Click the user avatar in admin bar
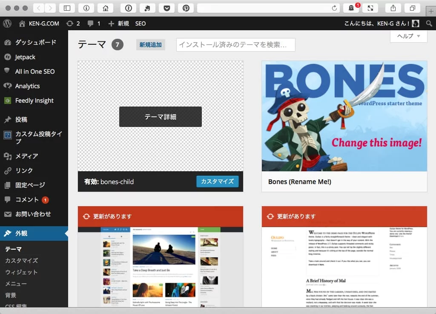Screen dimensions: 436x314 pyautogui.click(x=416, y=23)
